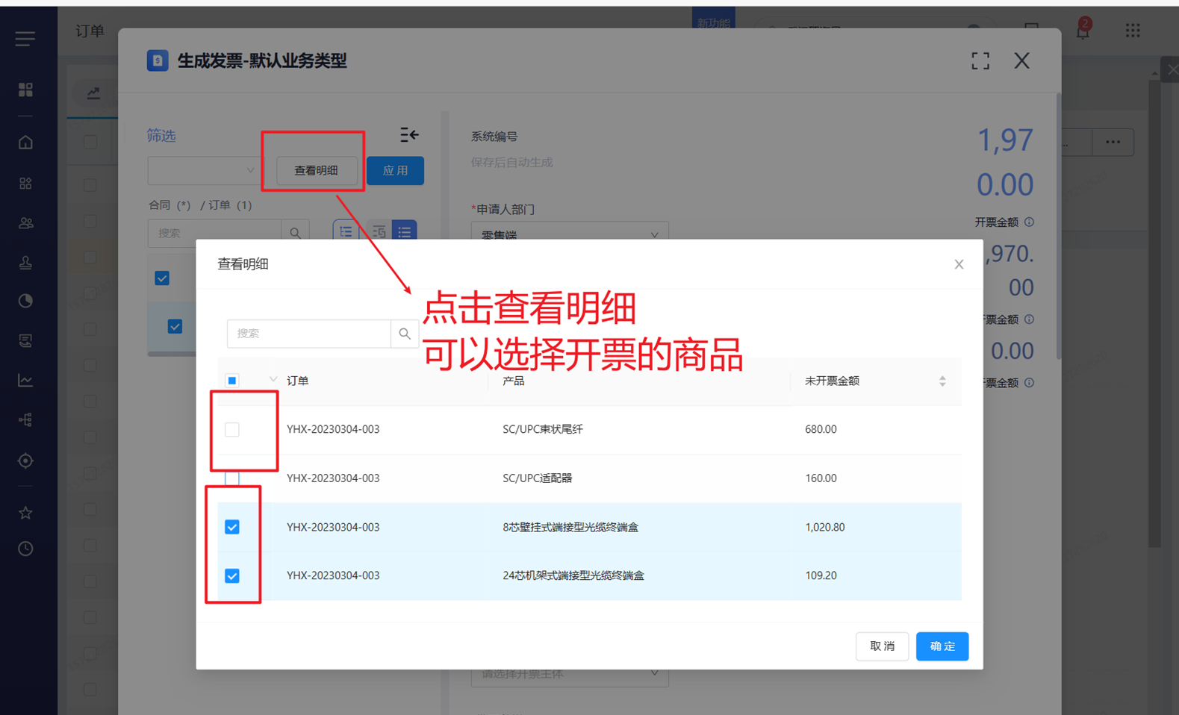Switch to the outlined tree view icon
The image size is (1179, 715).
coord(346,231)
